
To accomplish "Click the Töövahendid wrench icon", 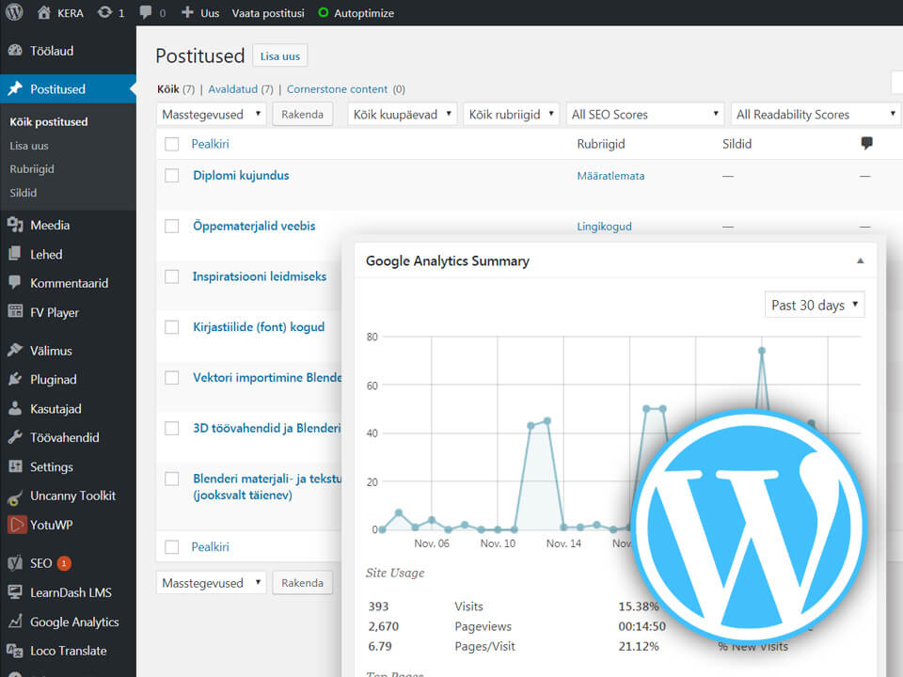I will click(15, 437).
